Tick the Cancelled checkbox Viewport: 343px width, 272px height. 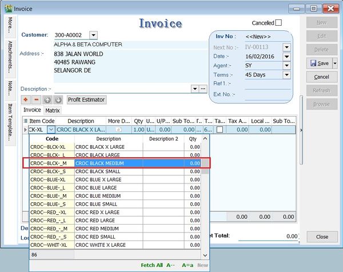tap(278, 23)
